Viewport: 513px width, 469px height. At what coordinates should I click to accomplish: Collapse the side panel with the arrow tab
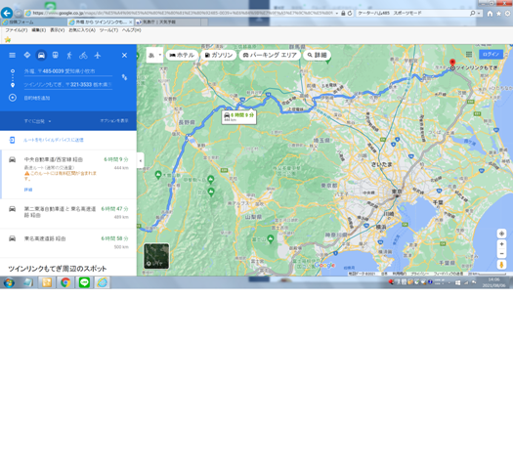[x=141, y=160]
